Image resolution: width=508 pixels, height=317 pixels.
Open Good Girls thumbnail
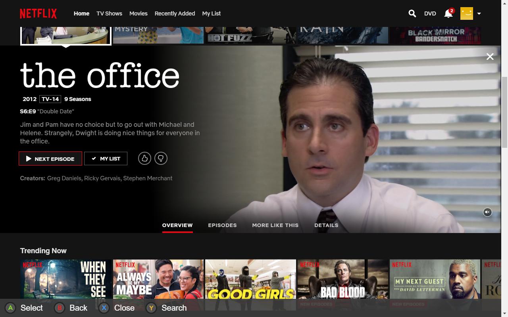click(250, 285)
